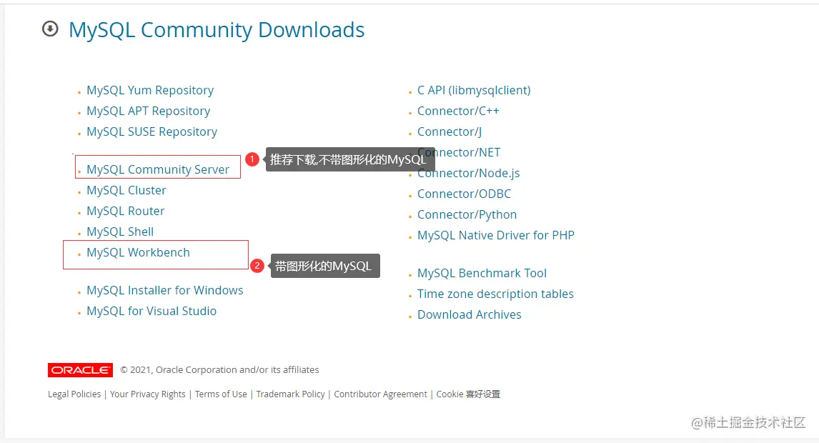Open MySQL APT Repository link

(x=149, y=111)
